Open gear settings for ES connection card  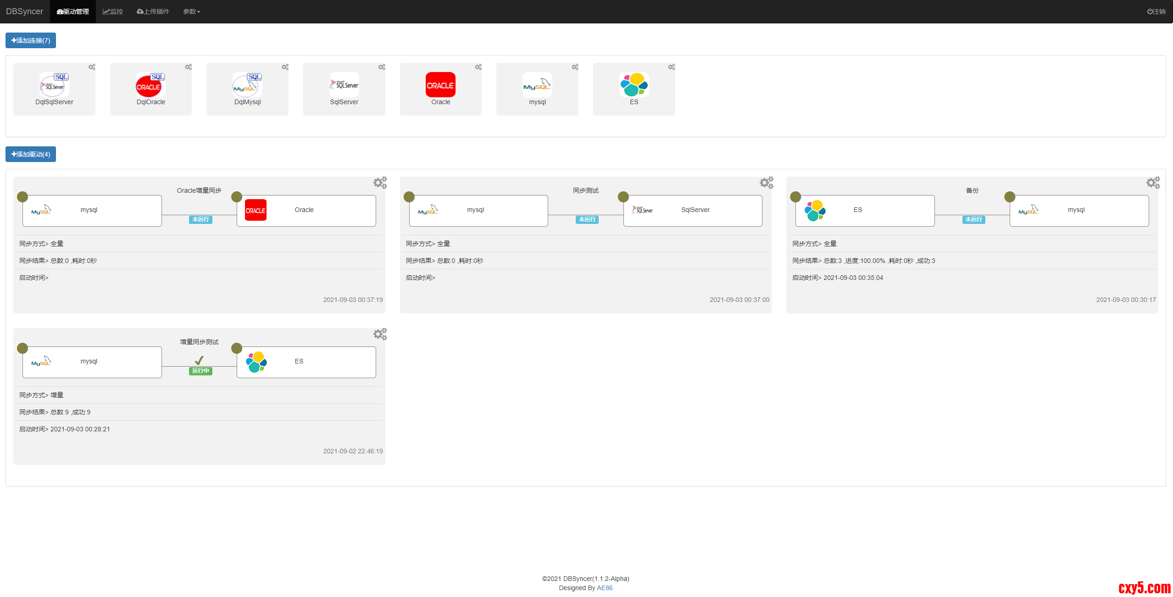(672, 67)
